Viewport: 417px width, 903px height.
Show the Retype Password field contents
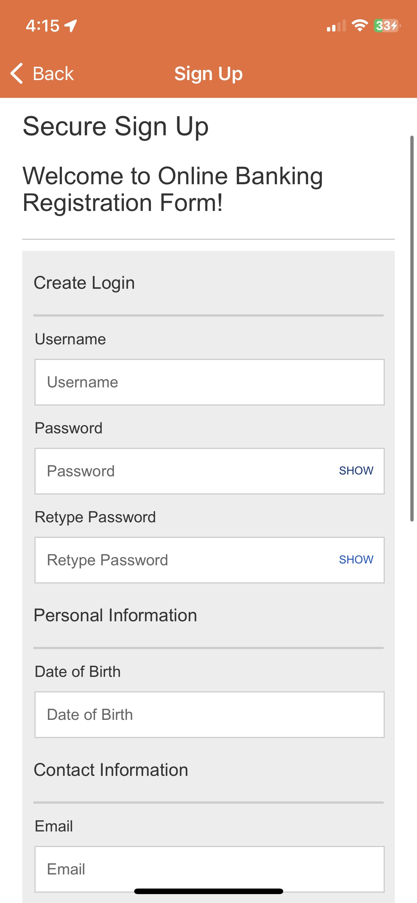click(356, 560)
